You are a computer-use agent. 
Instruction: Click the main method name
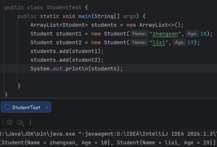pos(85,16)
